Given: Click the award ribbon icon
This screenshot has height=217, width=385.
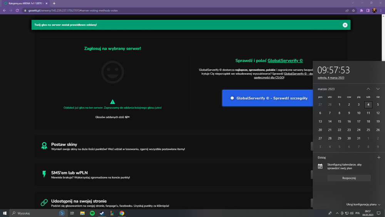Looking at the screenshot, I should point(44,146).
